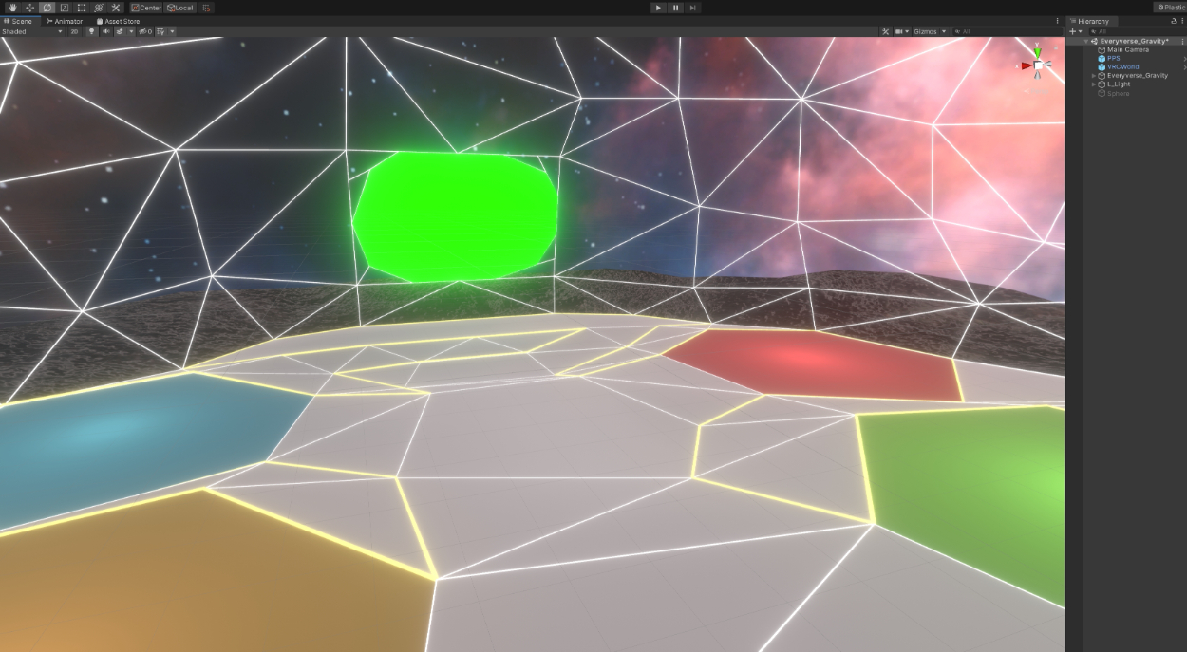Open Plastic SCM button
The width and height of the screenshot is (1187, 652).
tap(1170, 8)
